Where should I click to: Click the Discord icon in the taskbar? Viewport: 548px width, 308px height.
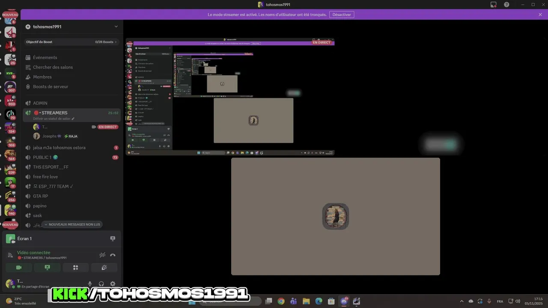(x=344, y=301)
